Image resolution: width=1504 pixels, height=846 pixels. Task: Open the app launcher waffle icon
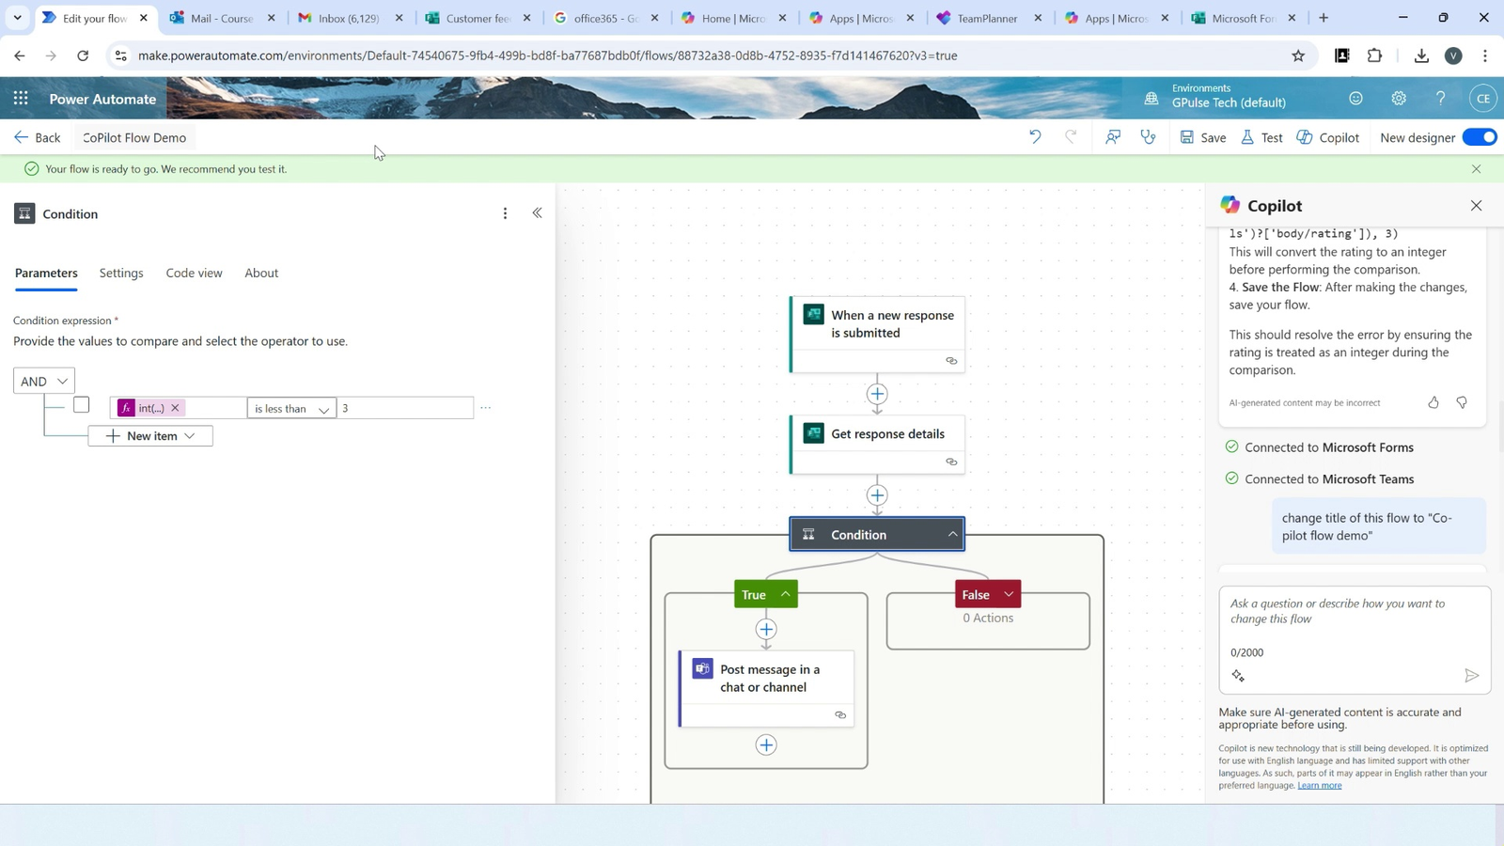[21, 99]
